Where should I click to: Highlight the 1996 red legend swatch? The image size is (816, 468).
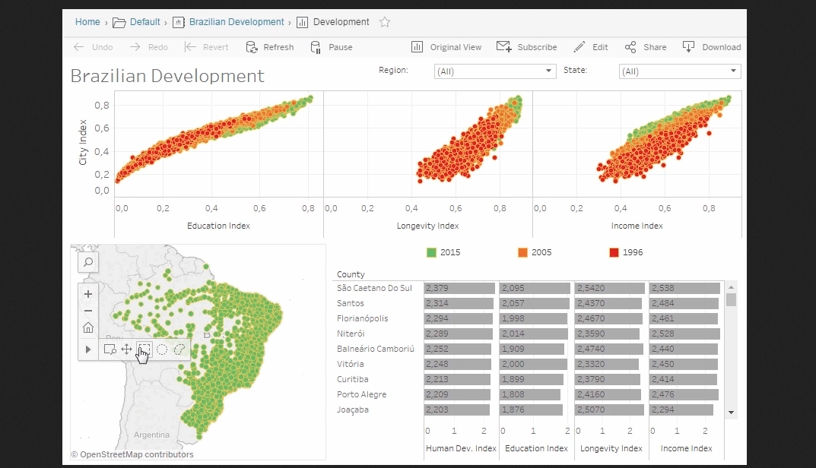(x=614, y=252)
